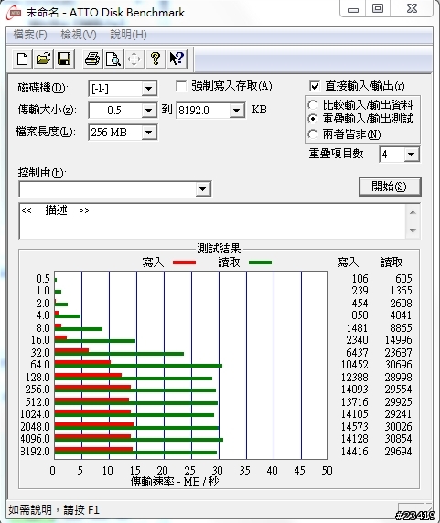Image resolution: width=440 pixels, height=523 pixels.
Task: Open the 檢視(V) menu
Action: [x=79, y=35]
